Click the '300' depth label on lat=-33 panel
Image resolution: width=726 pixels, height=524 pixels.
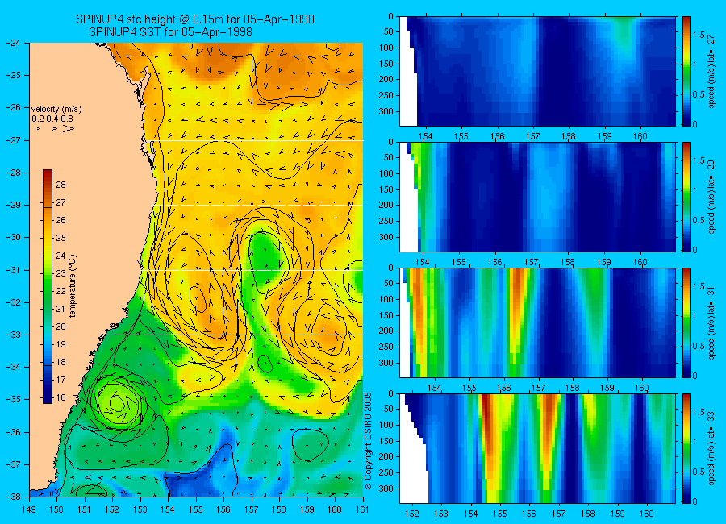386,489
